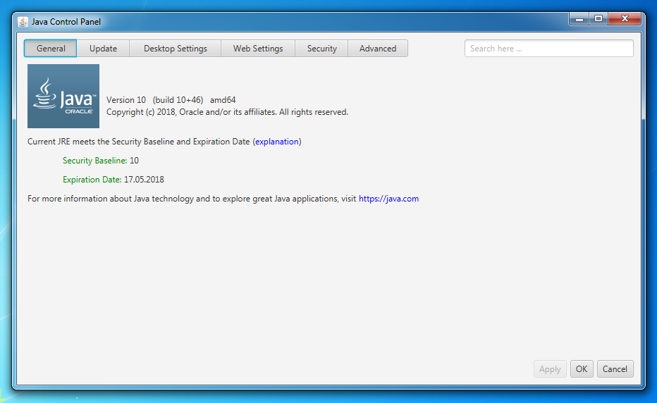Image resolution: width=657 pixels, height=403 pixels.
Task: Click the Search here input field
Action: (x=549, y=48)
